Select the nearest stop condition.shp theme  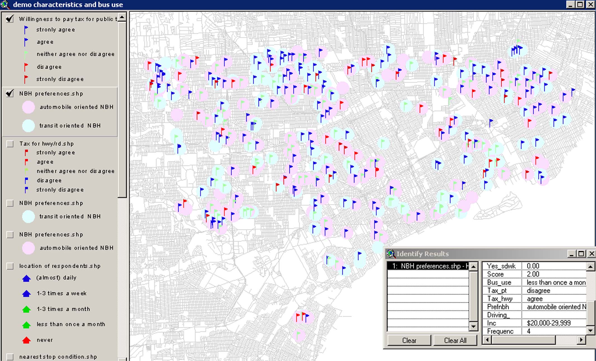click(x=58, y=357)
